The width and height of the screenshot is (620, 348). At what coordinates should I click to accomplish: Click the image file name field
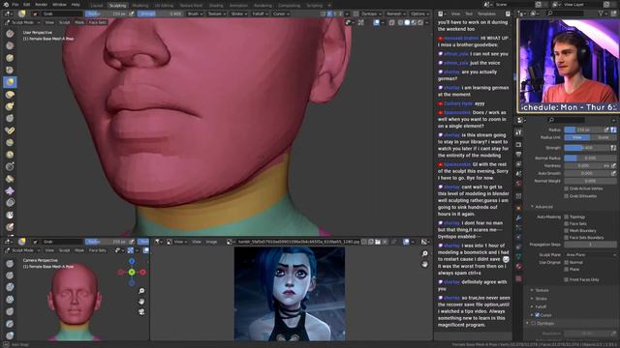(297, 242)
